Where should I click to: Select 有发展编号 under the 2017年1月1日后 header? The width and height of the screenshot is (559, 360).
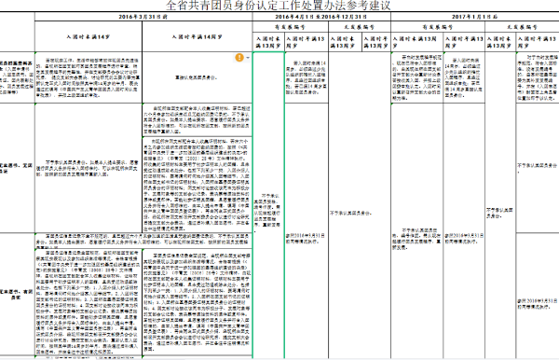438,27
